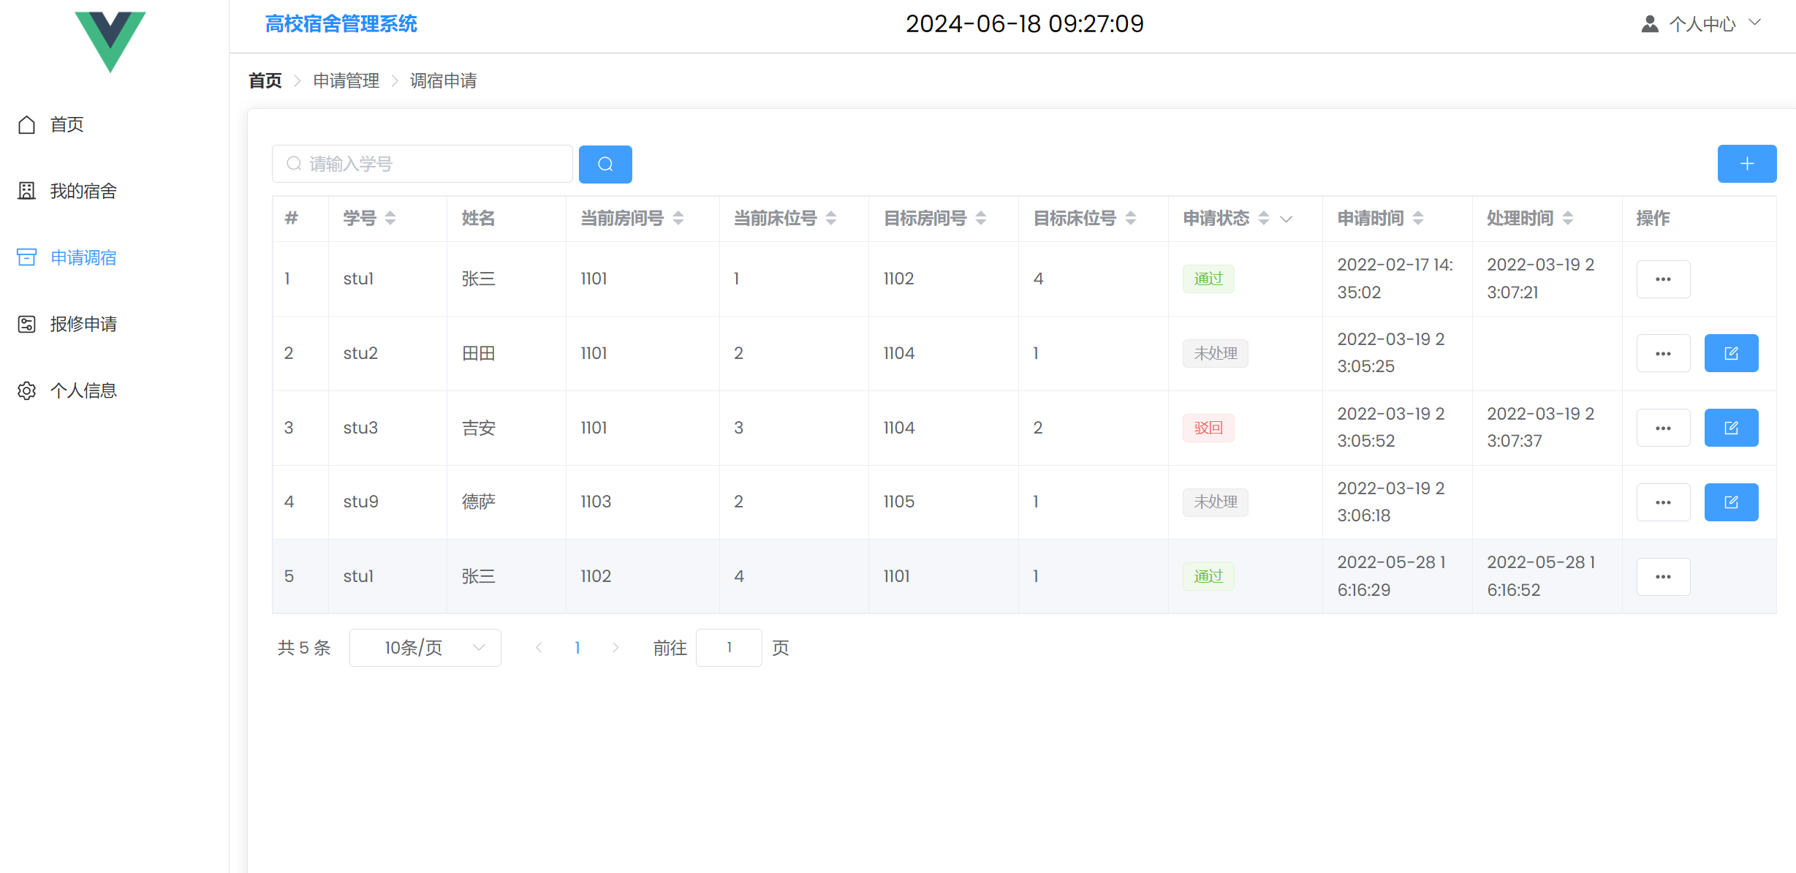Click edit icon for stu9 row

(1730, 502)
